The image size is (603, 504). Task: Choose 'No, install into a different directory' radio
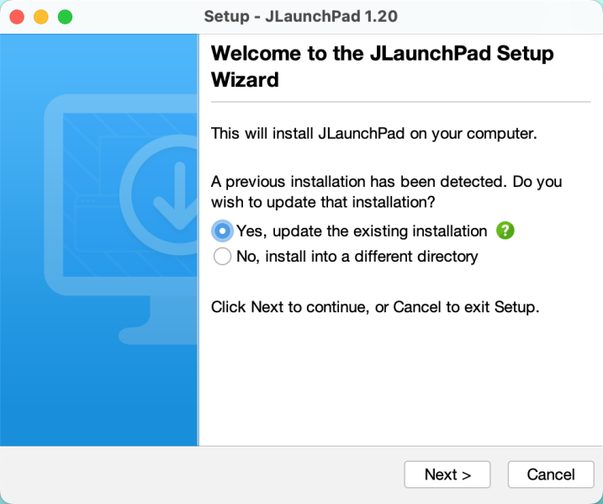pyautogui.click(x=222, y=257)
